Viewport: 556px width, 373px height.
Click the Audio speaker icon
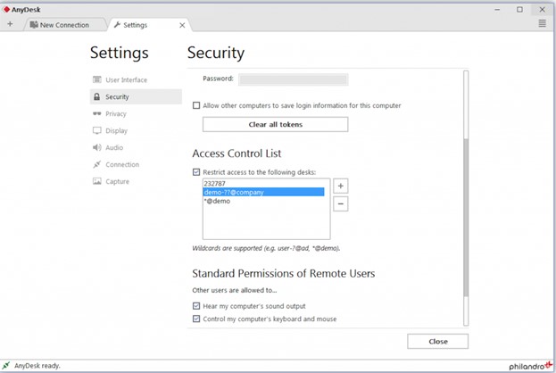coord(96,147)
